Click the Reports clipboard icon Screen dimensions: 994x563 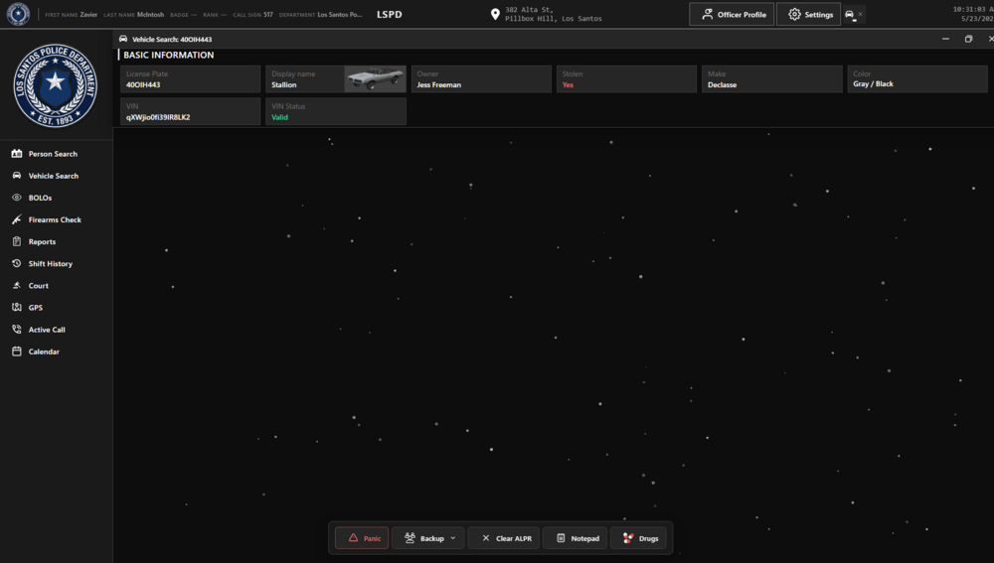17,241
